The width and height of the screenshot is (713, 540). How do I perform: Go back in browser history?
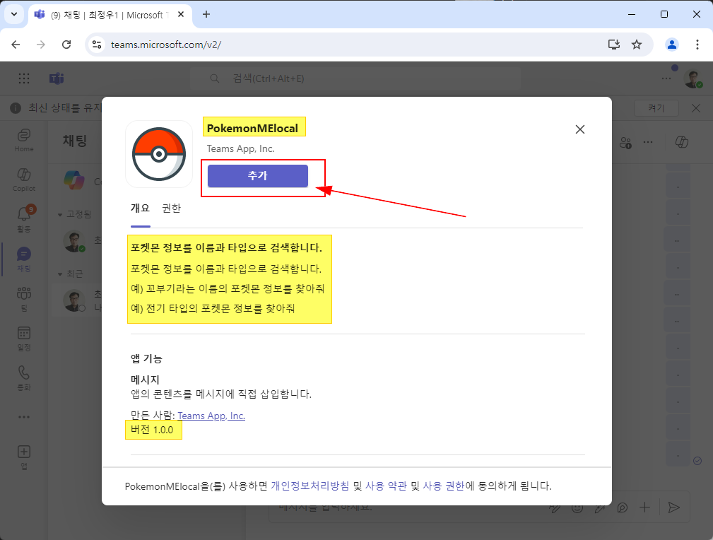click(16, 45)
